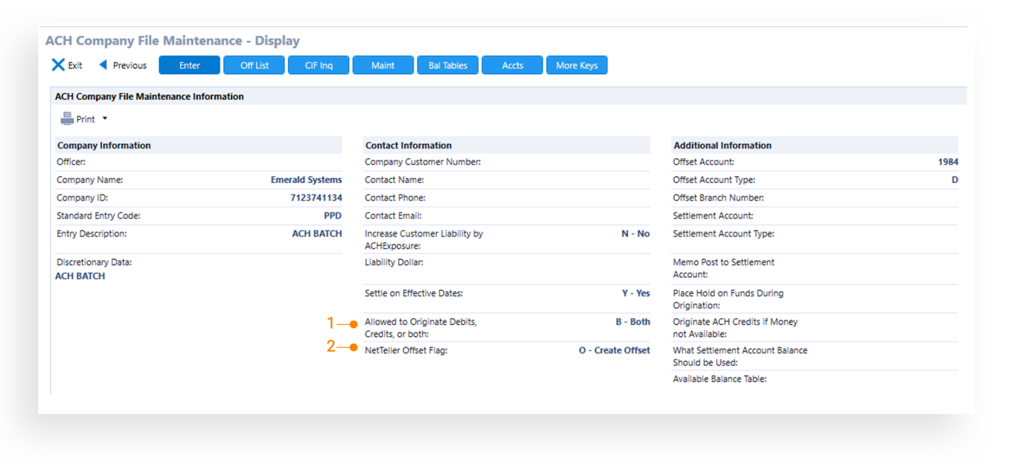
Task: Select the PPD standard entry code
Action: click(x=332, y=216)
